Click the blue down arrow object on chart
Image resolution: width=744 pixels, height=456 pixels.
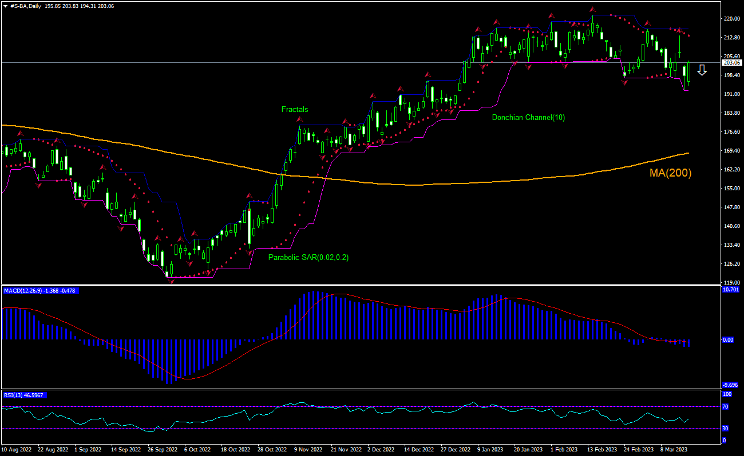coord(703,71)
